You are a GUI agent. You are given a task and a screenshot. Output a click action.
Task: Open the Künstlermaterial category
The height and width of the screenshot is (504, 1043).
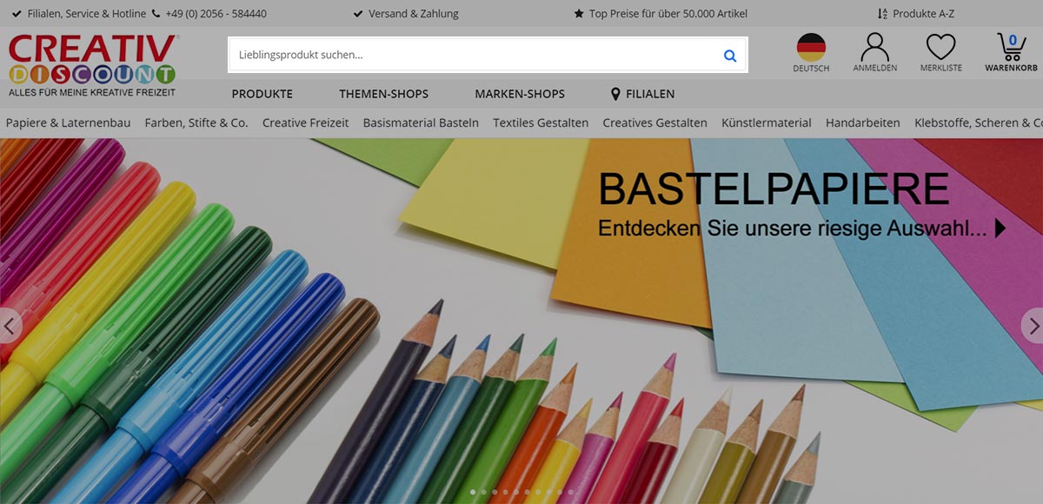coord(767,123)
